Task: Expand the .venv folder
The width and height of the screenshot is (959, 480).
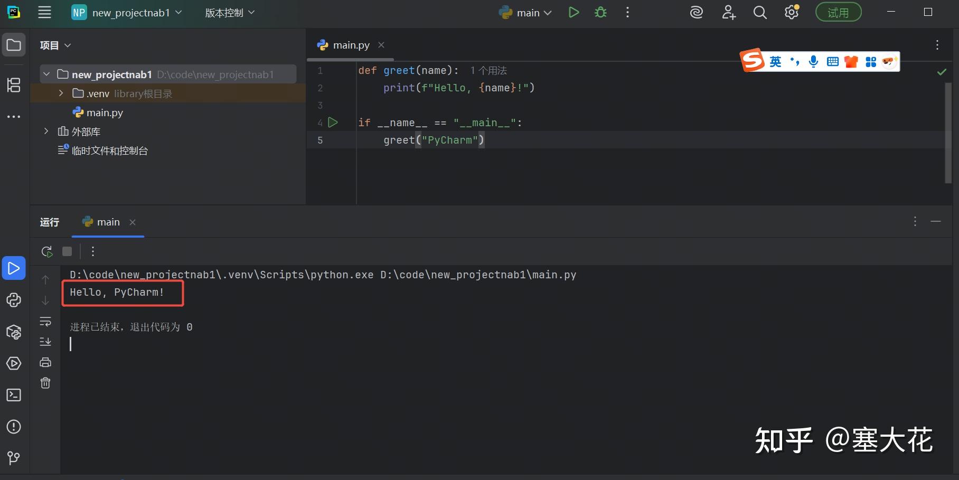Action: click(x=61, y=93)
